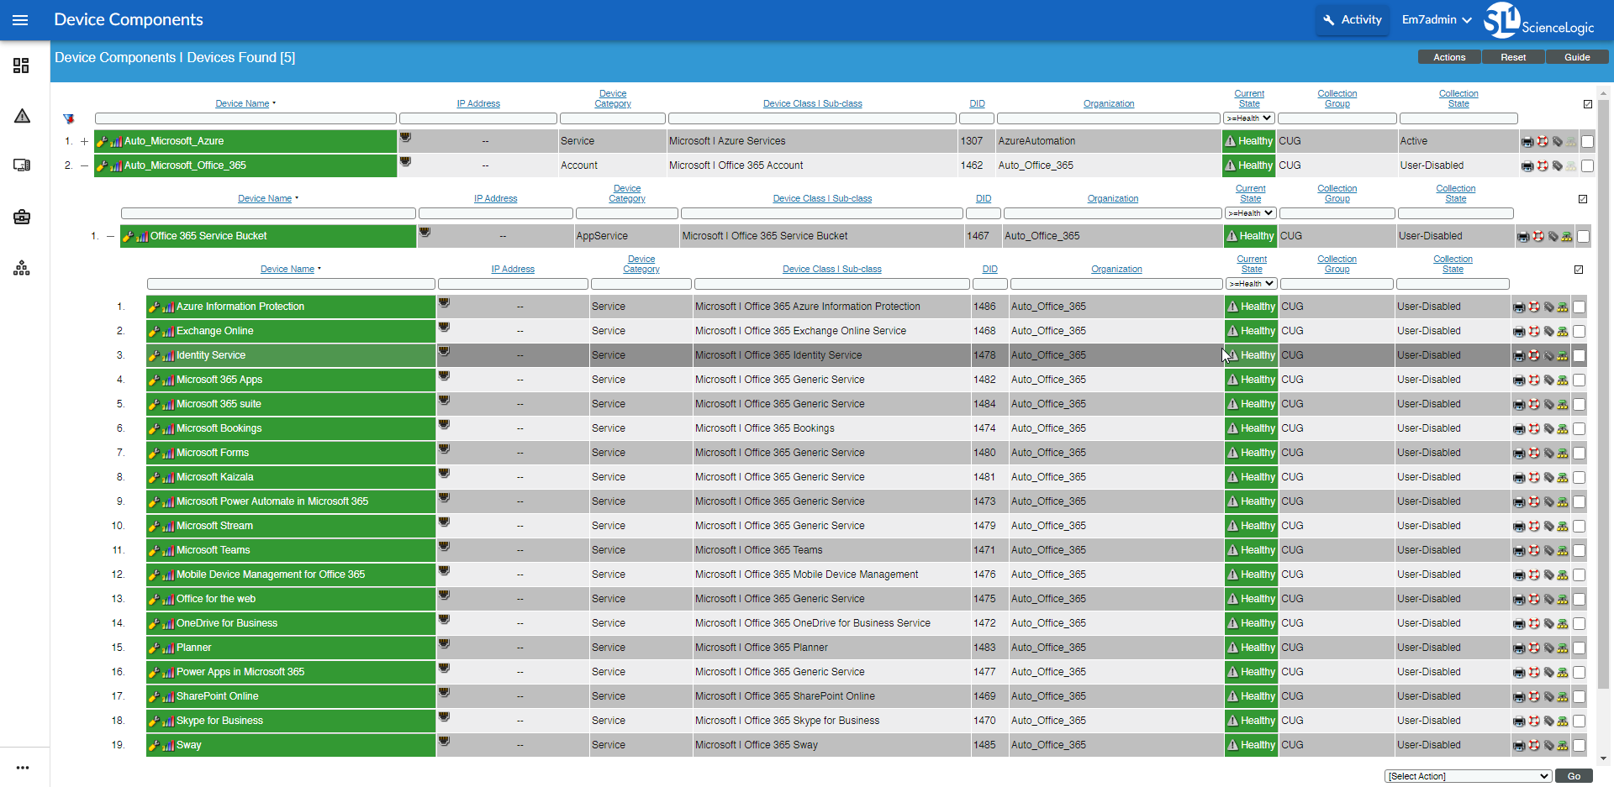Click tag icon in Office 365 Service Bucket row
This screenshot has height=787, width=1614.
(x=1553, y=237)
